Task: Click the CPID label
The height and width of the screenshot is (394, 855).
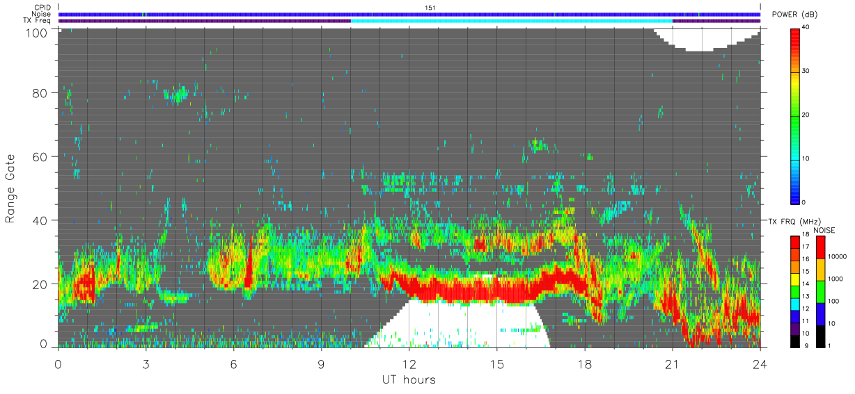Action: [x=41, y=8]
